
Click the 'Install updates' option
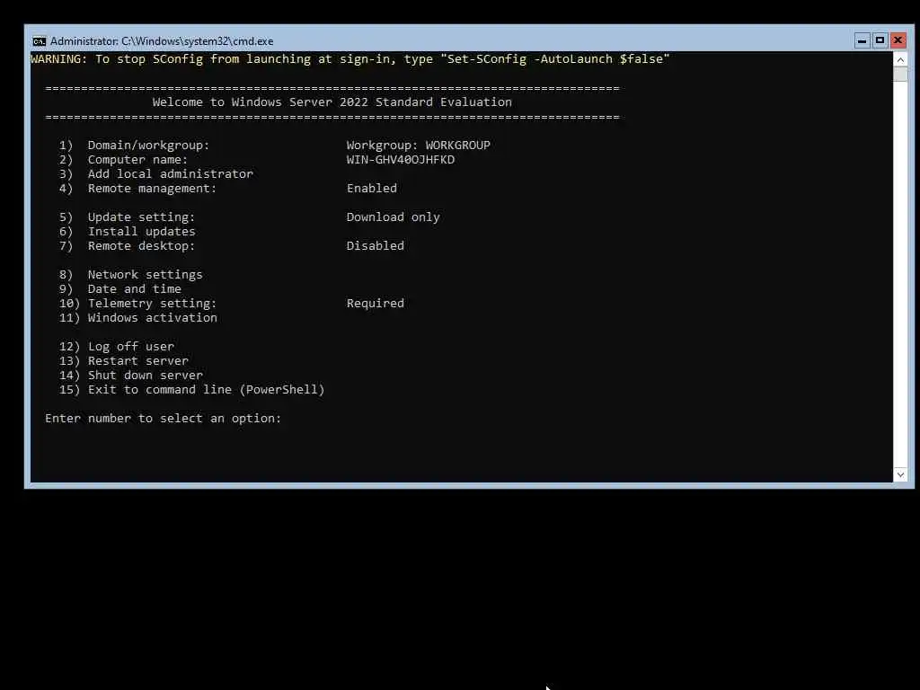[127, 231]
